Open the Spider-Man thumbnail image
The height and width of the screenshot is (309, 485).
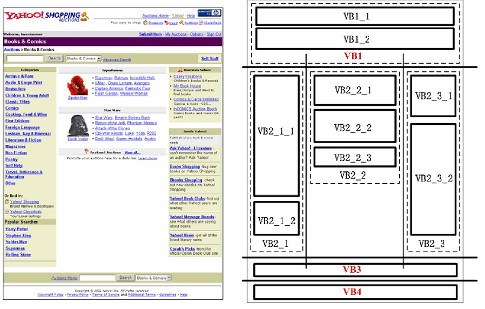point(77,85)
